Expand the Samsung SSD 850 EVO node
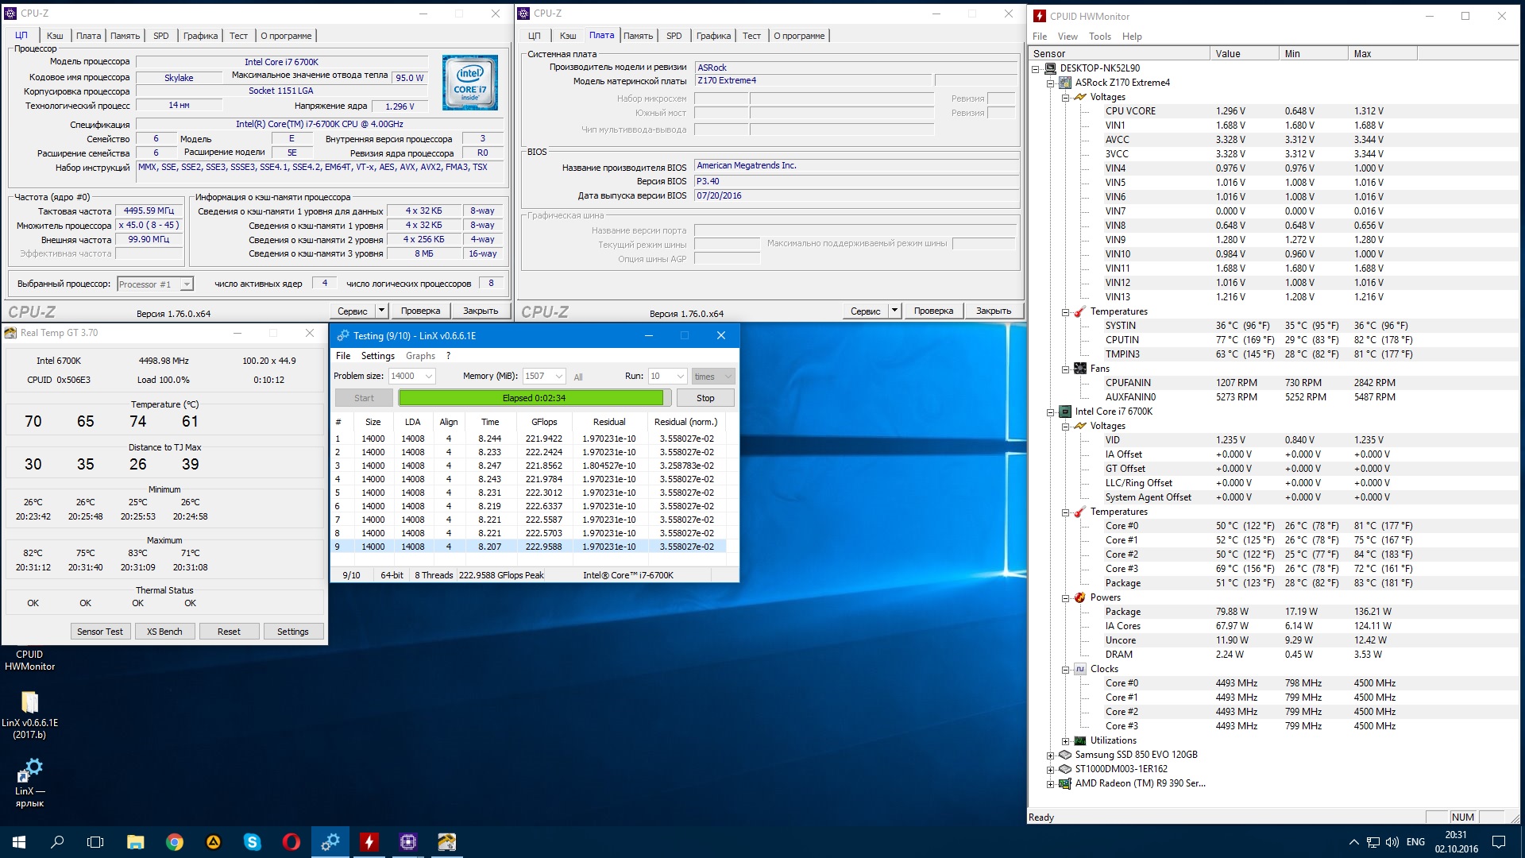Viewport: 1525px width, 858px height. point(1051,755)
